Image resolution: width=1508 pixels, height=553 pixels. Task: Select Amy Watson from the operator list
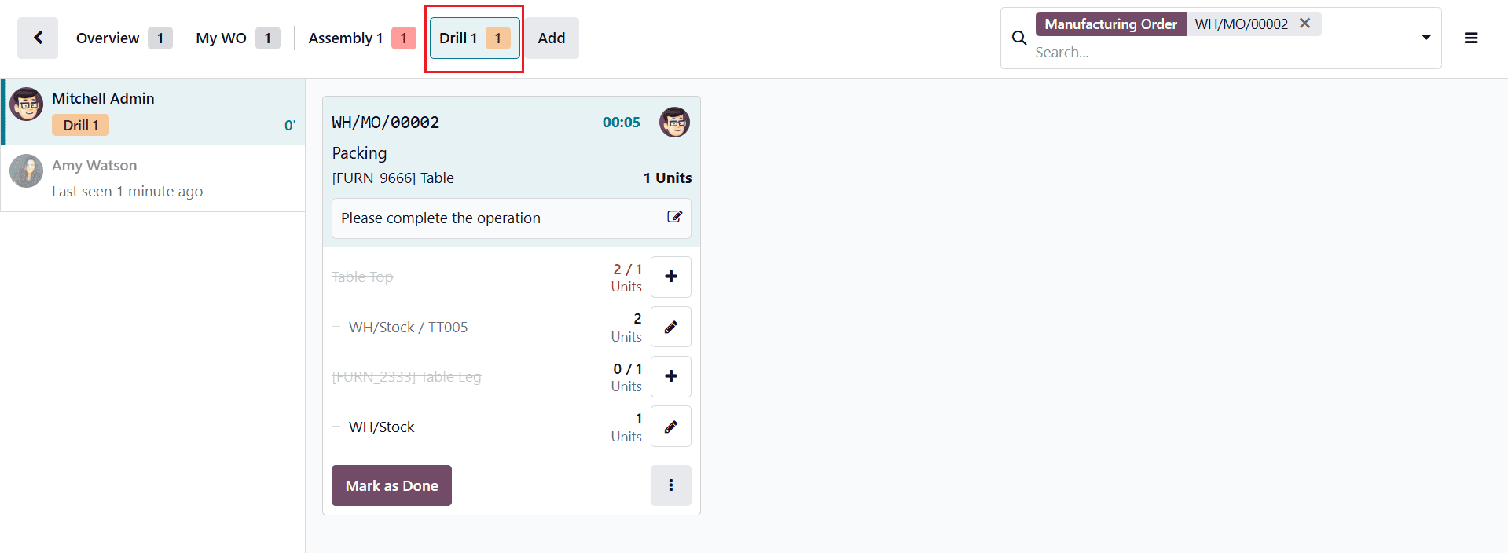(94, 165)
